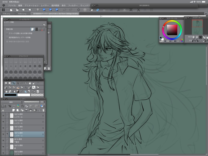Click the rotate left icon in Navigator
The width and height of the screenshot is (208, 156).
193,41
